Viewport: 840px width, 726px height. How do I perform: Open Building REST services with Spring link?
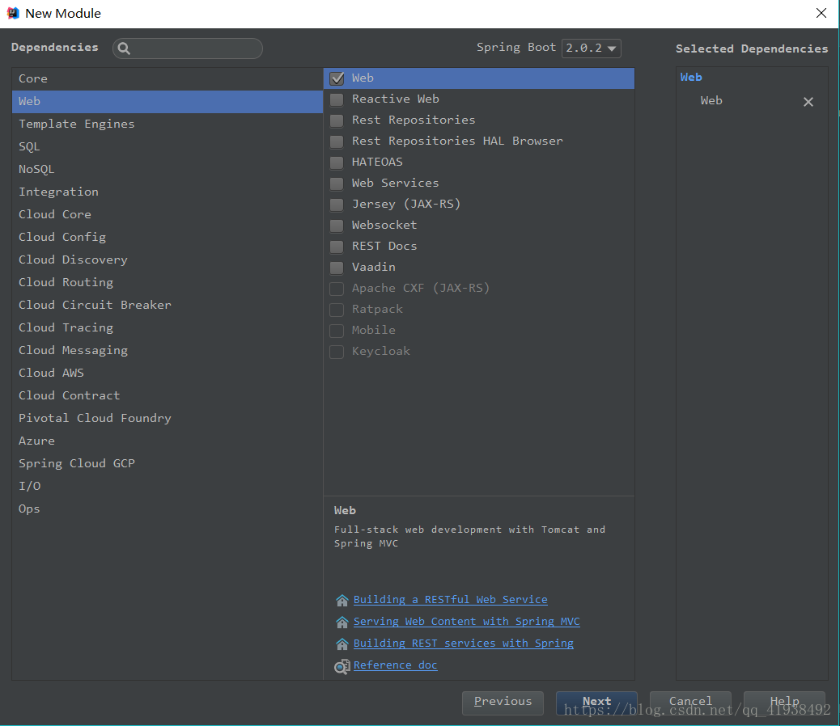[x=464, y=644]
